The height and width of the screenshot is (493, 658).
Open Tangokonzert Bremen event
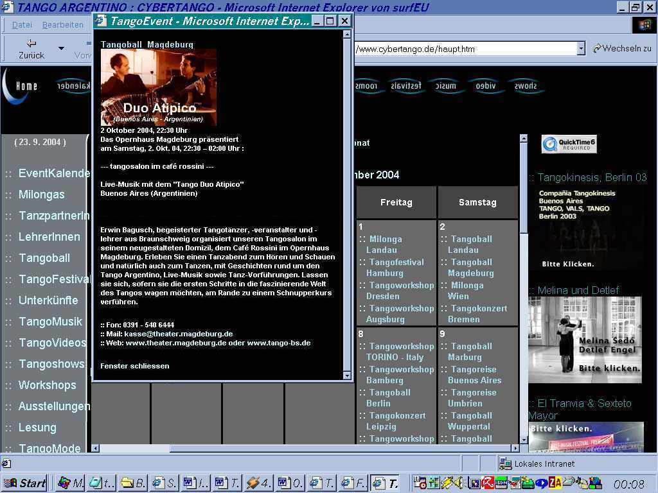pyautogui.click(x=477, y=313)
